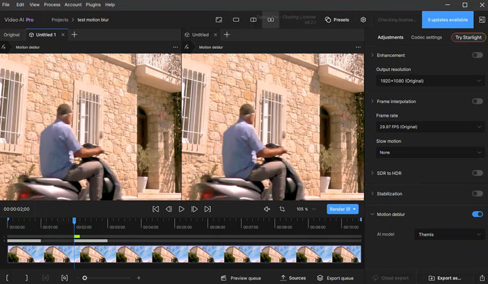
Task: Toggle the right side panel icon
Action: 482,20
